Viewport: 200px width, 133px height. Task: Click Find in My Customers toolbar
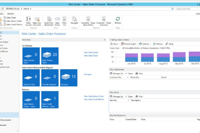click(x=139, y=73)
